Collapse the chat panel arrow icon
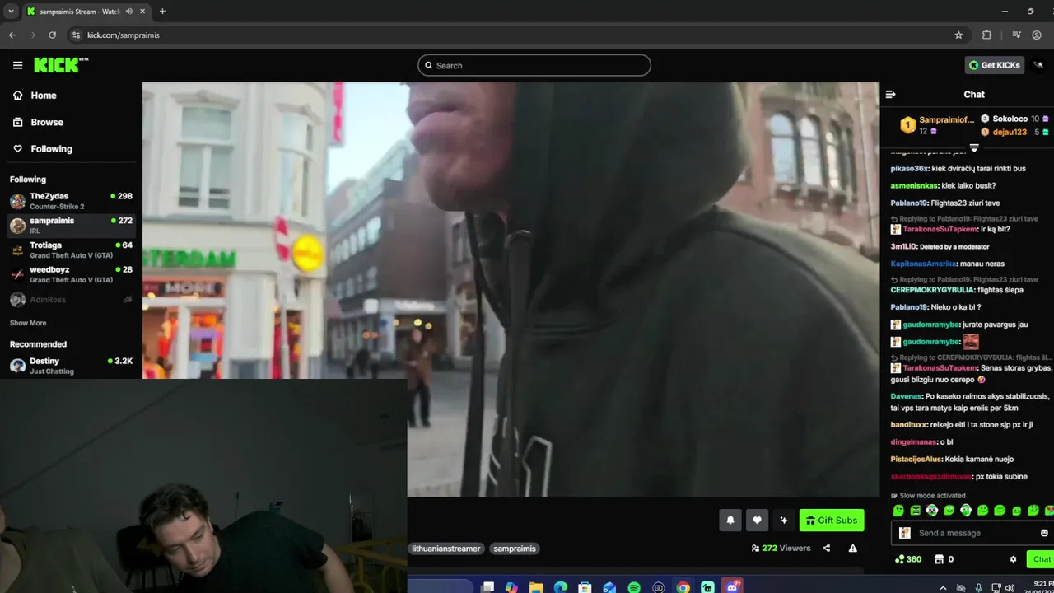Screen dimensions: 1054x593 pyautogui.click(x=890, y=95)
